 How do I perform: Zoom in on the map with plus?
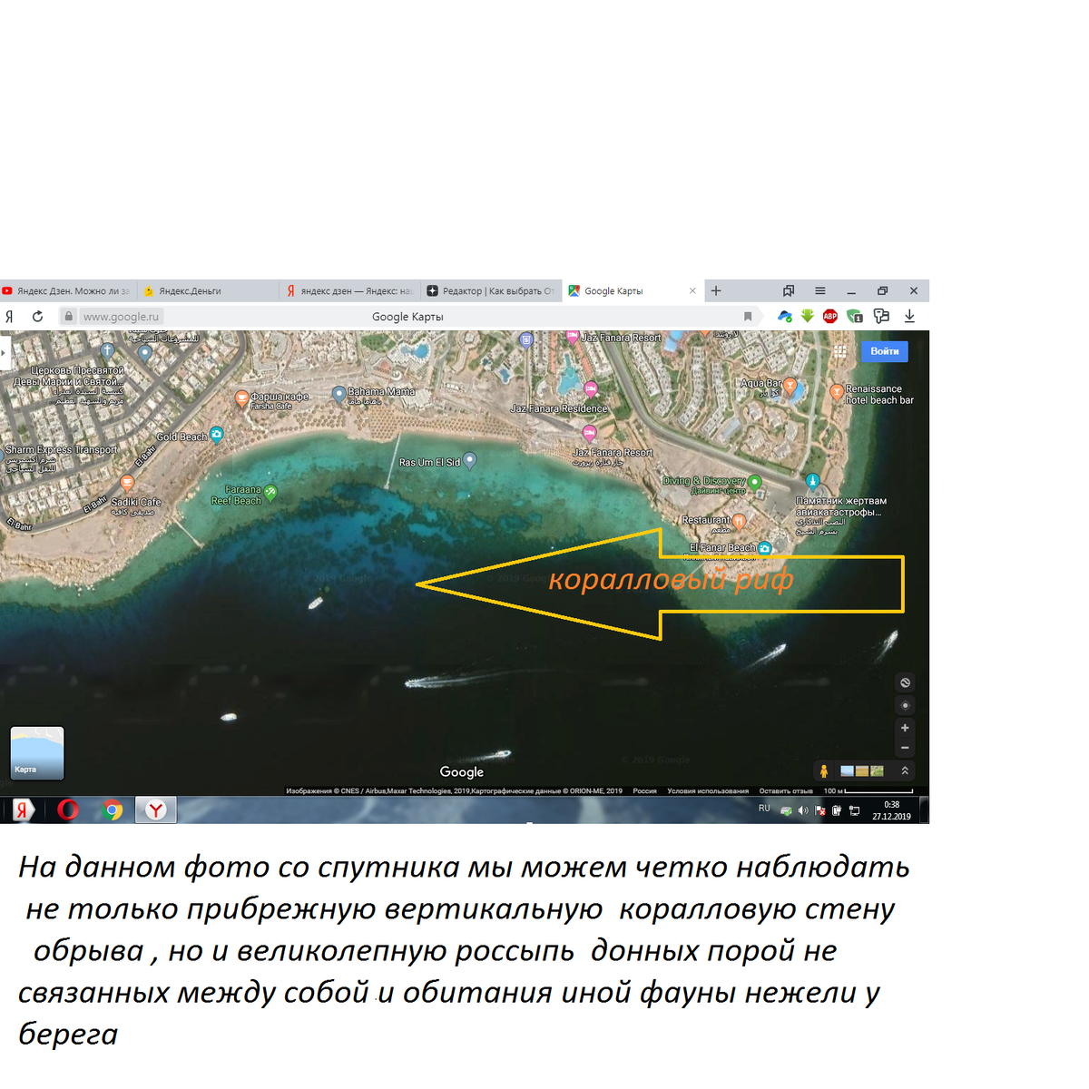coord(905,728)
